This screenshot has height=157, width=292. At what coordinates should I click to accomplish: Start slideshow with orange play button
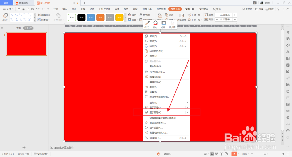point(234,154)
